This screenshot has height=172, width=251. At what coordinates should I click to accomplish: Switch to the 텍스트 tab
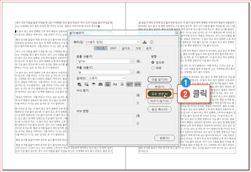point(101,48)
